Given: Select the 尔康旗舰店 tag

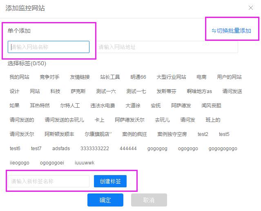Looking at the screenshot, I should pyautogui.click(x=98, y=134).
